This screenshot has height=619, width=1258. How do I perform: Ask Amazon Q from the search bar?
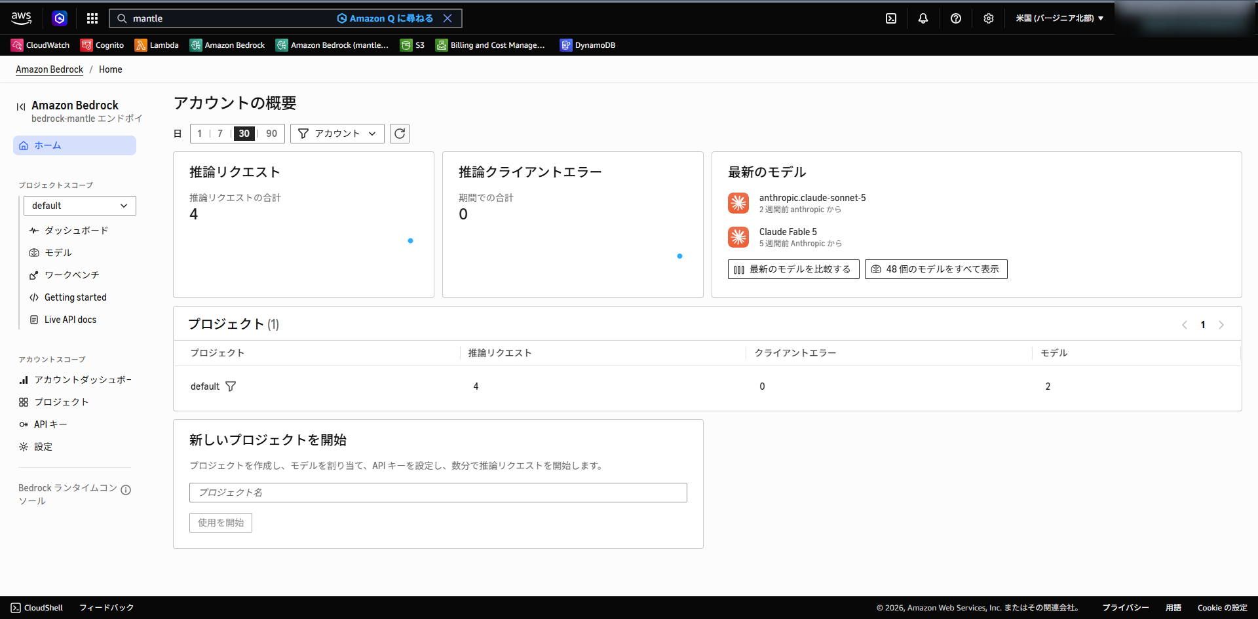(x=385, y=18)
